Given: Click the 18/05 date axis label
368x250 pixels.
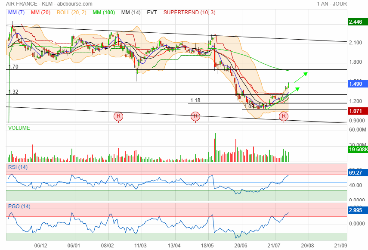Looking at the screenshot, I should pos(207,246).
